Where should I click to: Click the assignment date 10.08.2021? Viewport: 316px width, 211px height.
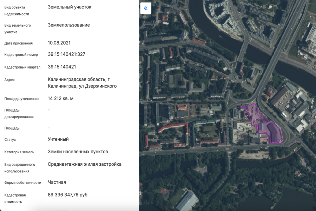59,43
